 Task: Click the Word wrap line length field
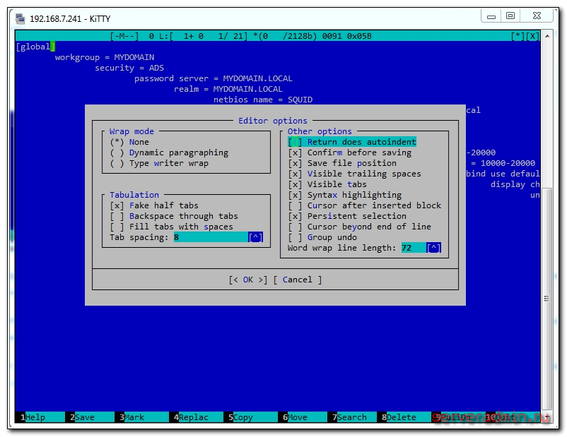pos(413,248)
